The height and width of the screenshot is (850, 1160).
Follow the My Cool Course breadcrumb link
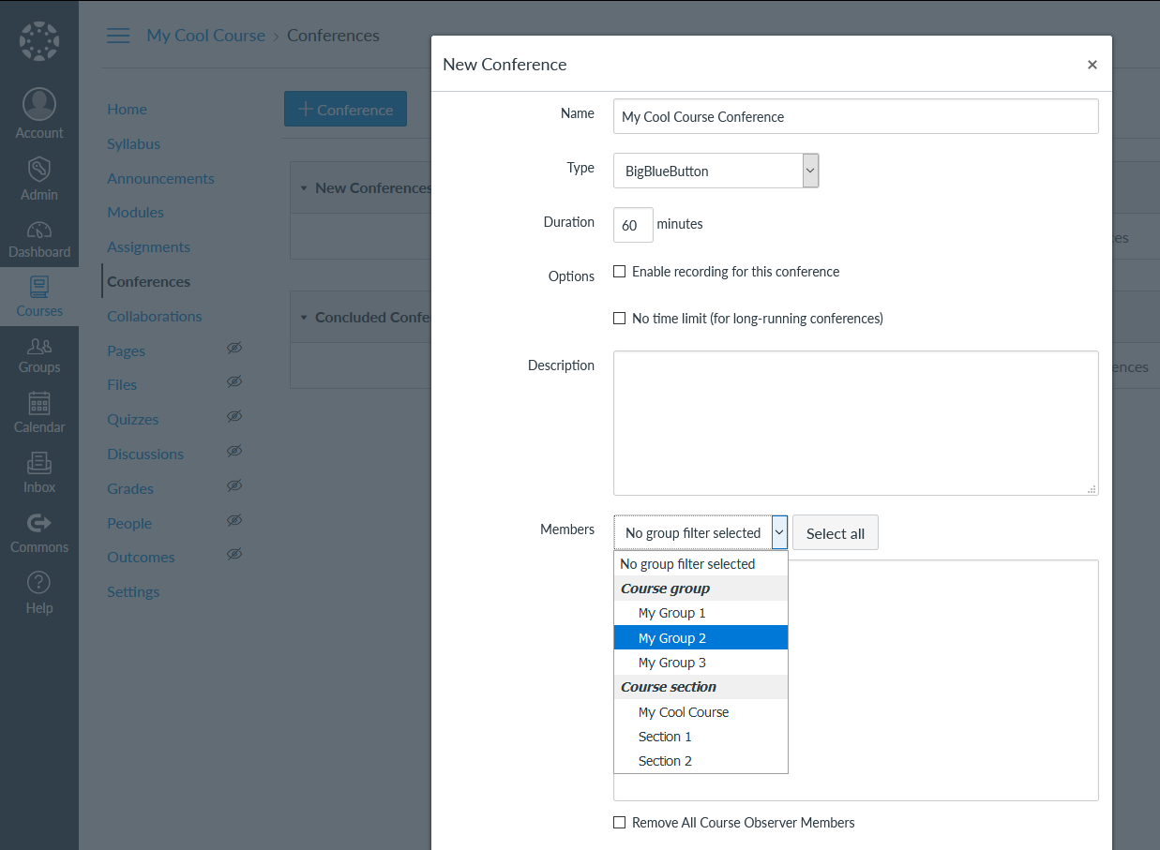pos(205,36)
